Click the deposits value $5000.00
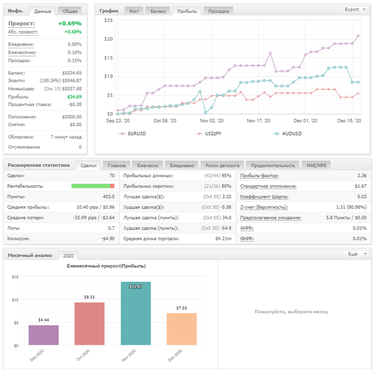This screenshot has width=375, height=373. pyautogui.click(x=72, y=117)
